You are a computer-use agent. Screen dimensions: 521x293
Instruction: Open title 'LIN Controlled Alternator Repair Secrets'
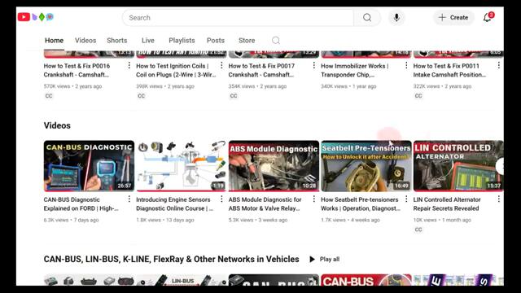pos(447,204)
